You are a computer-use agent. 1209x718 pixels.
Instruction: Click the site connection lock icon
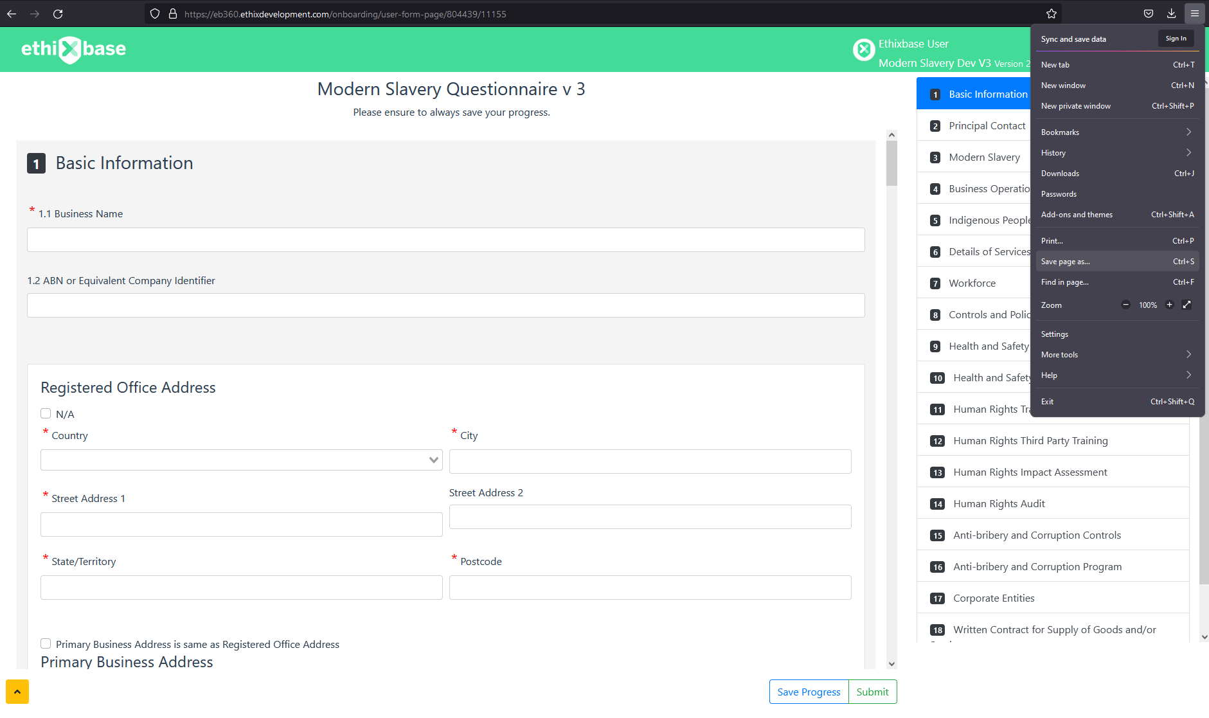172,13
